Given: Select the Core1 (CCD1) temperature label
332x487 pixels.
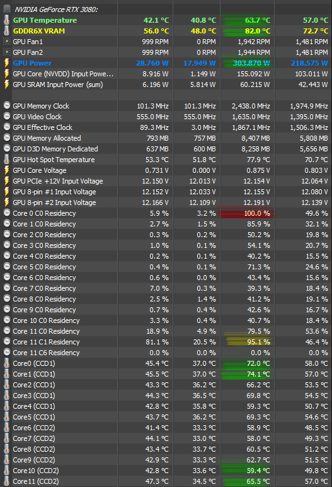Looking at the screenshot, I should [34, 374].
